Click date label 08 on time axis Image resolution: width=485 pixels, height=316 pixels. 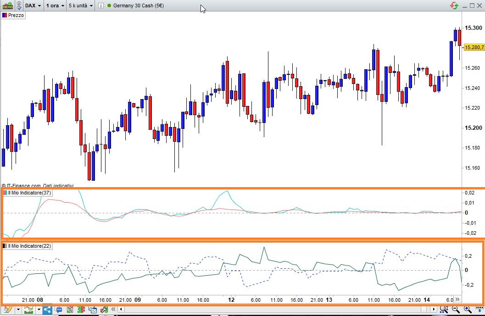point(40,299)
